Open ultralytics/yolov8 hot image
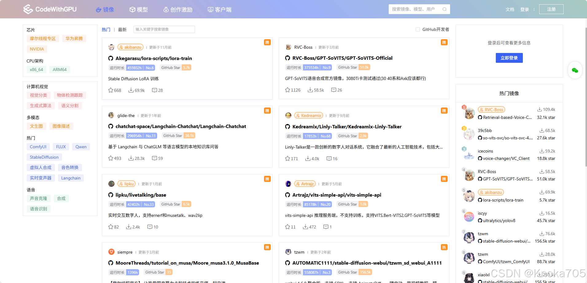Screen dimensions: 587x283 (499, 221)
